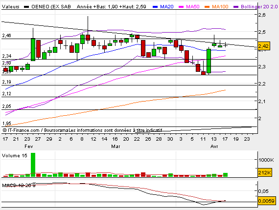Click the magenta MA50 legend swatch
The image size is (279, 210).
pyautogui.click(x=181, y=7)
